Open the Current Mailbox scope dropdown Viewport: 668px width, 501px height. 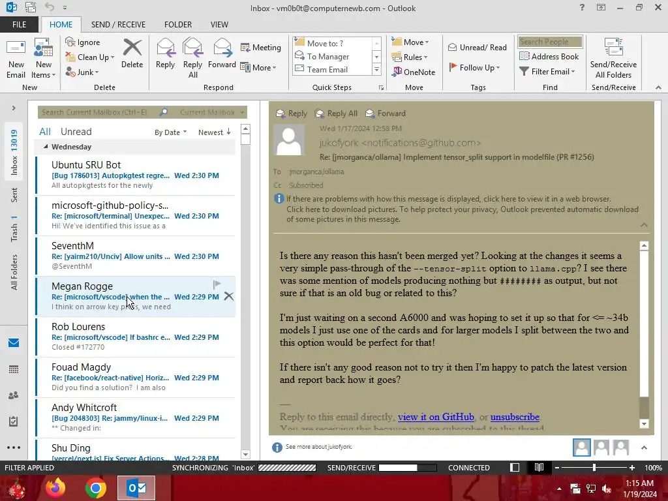(x=212, y=112)
